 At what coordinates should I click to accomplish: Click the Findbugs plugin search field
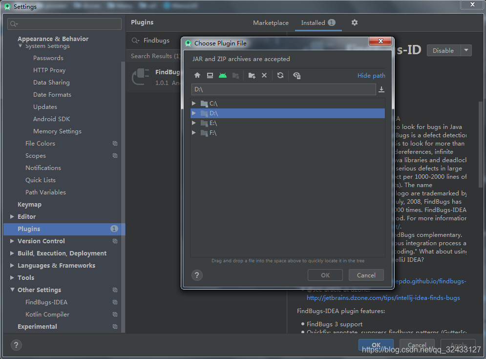click(156, 41)
